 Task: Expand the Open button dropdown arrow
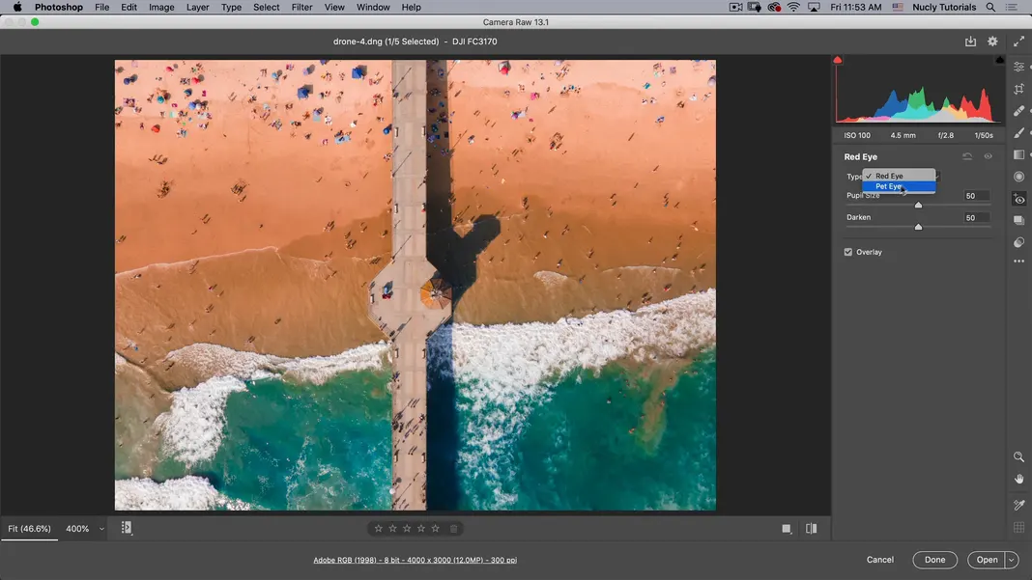pyautogui.click(x=1012, y=560)
